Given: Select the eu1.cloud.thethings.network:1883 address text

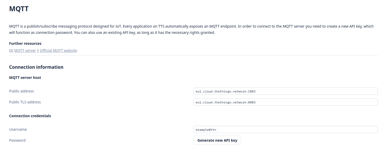Looking at the screenshot, I should (225, 91).
